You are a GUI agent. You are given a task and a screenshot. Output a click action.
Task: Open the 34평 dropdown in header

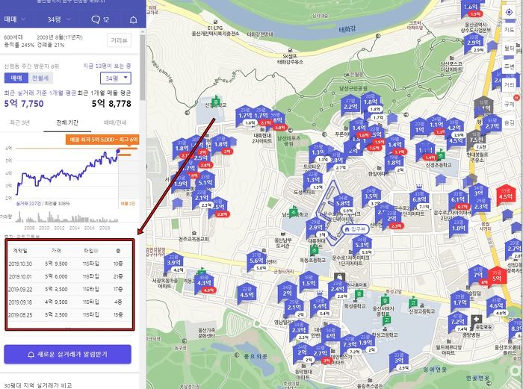pos(59,19)
